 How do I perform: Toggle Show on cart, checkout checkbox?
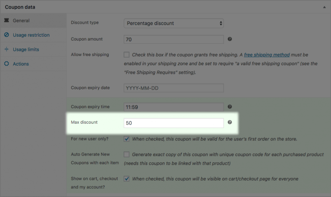[x=127, y=178]
